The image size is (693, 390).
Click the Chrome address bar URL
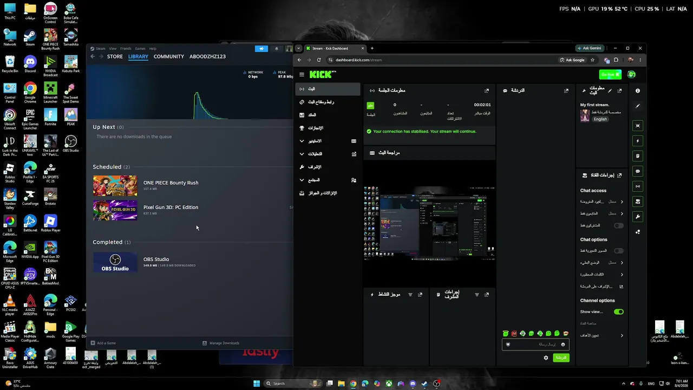coord(359,60)
